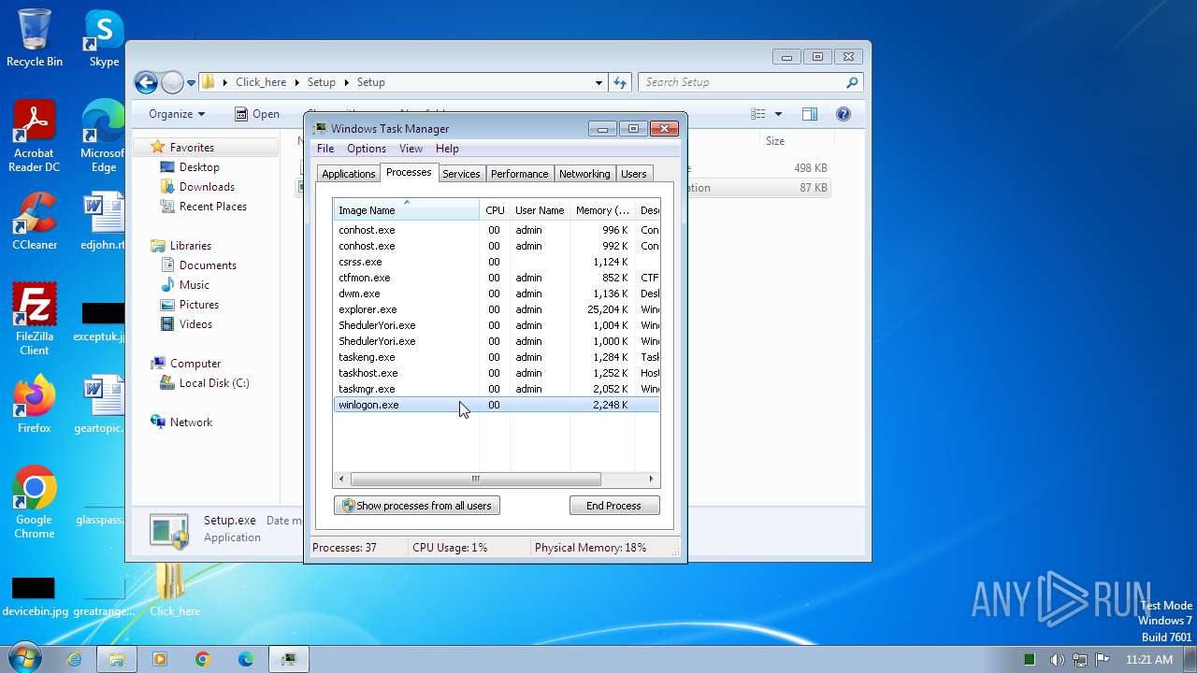Select Local Disk (C:) in sidebar

pyautogui.click(x=214, y=383)
